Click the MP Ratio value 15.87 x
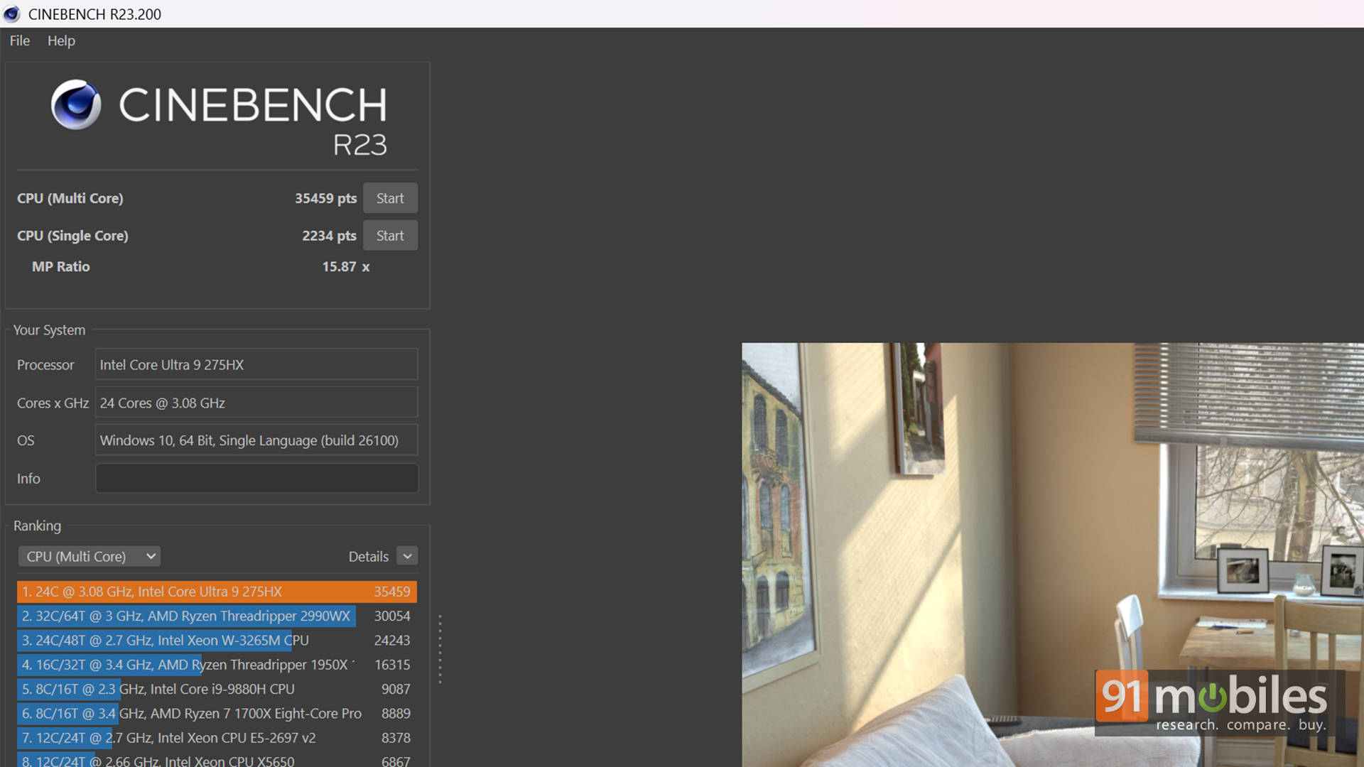 (346, 266)
